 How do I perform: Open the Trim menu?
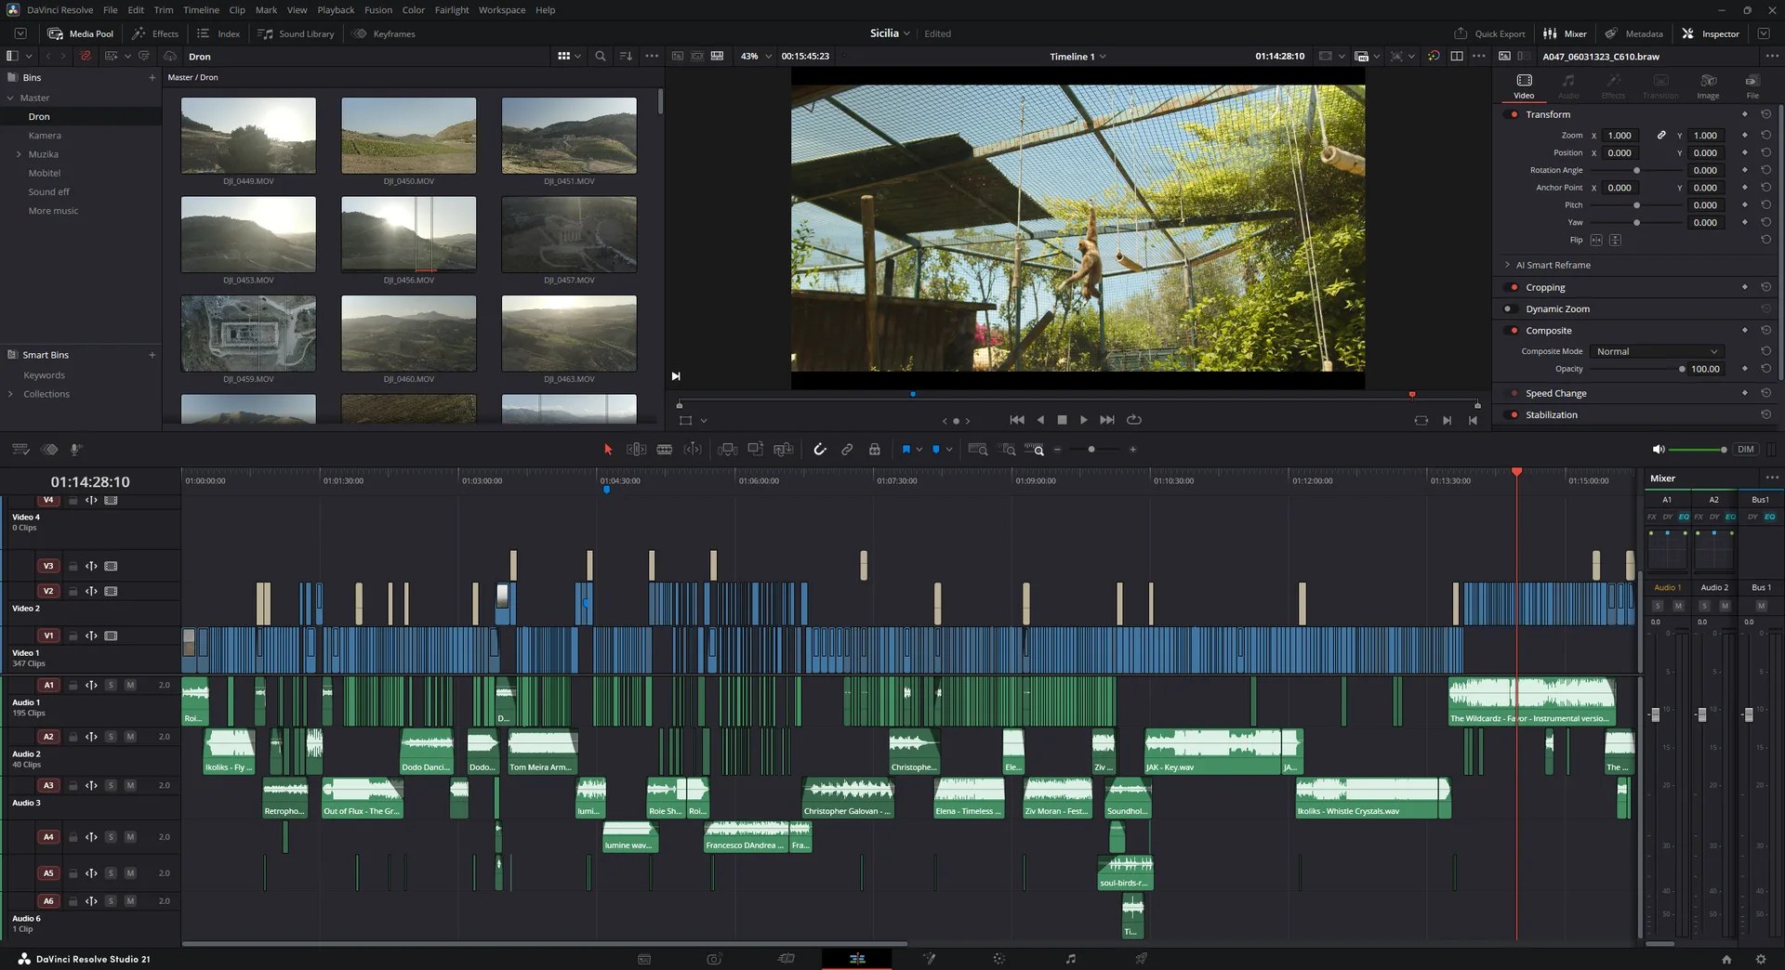click(x=164, y=10)
